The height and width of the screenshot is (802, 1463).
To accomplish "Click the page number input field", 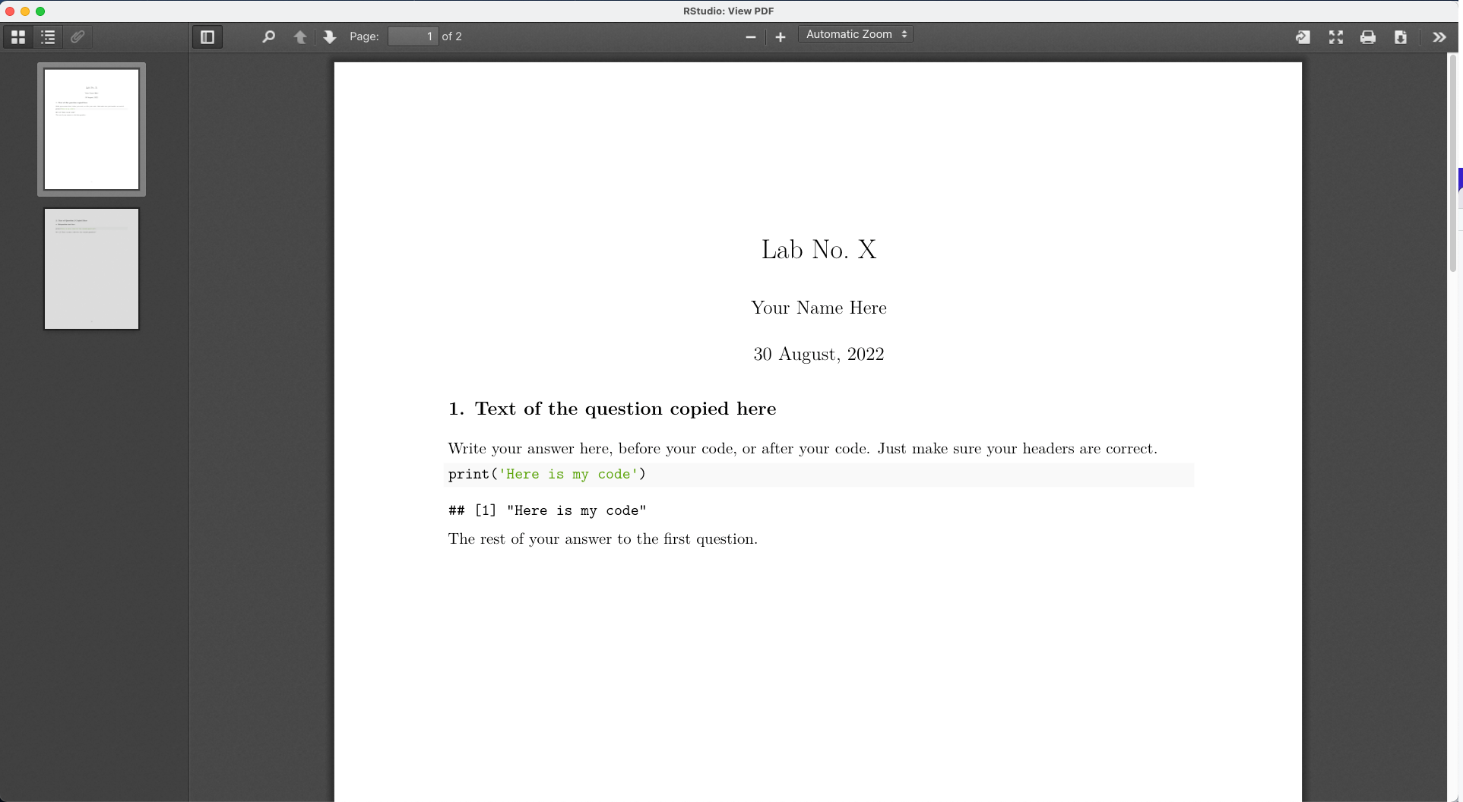I will point(413,36).
